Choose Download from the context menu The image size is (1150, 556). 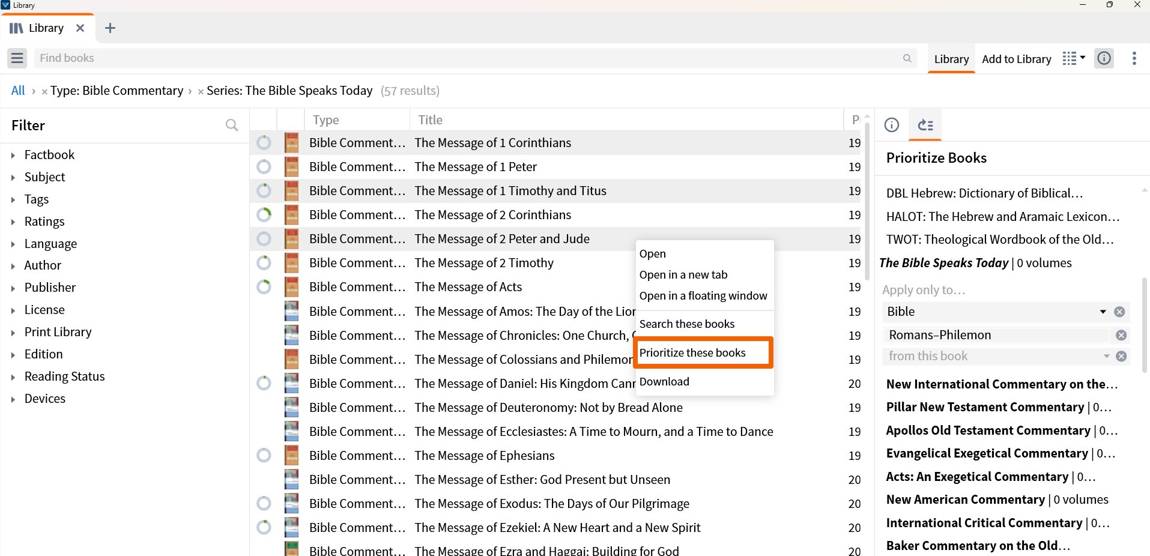(x=664, y=381)
